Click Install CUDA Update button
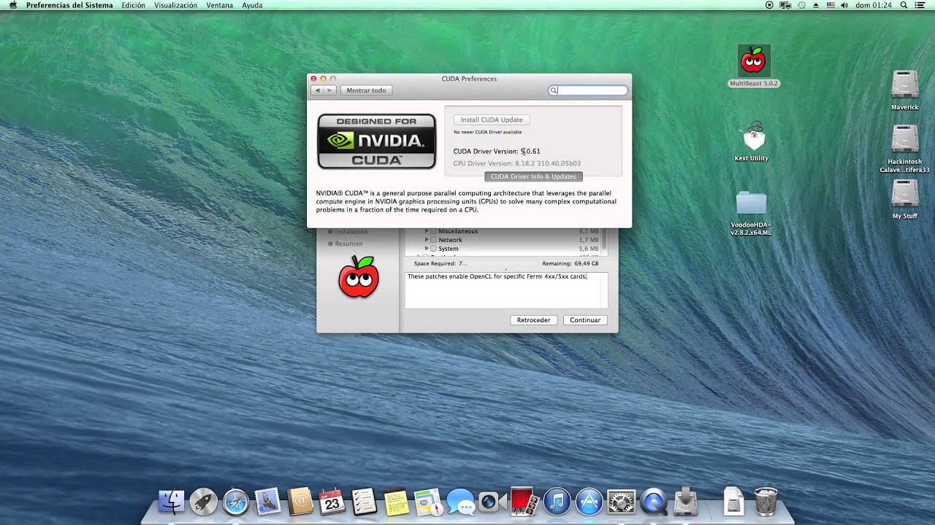 pyautogui.click(x=492, y=120)
